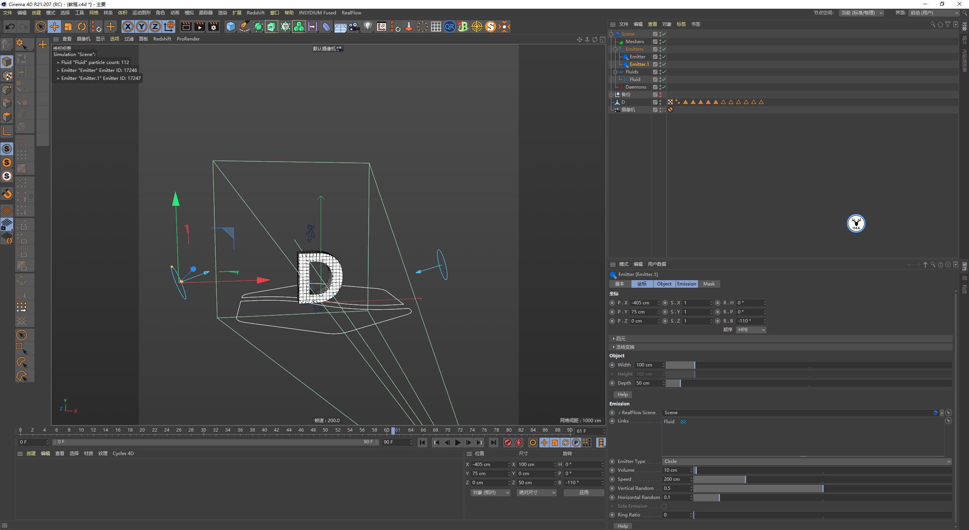Screen dimensions: 969x530
Task: Open the HPB rotation order dropdown
Action: click(x=751, y=329)
